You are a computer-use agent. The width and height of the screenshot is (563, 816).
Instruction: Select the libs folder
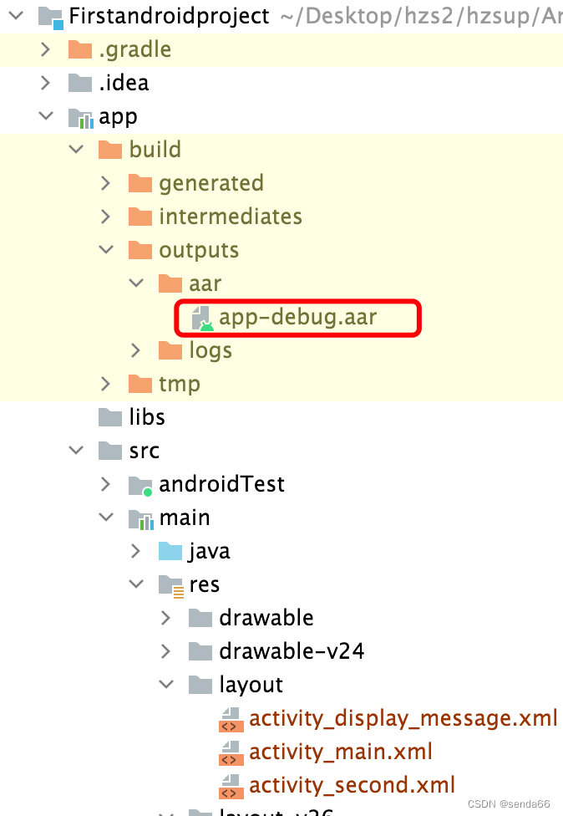point(147,417)
